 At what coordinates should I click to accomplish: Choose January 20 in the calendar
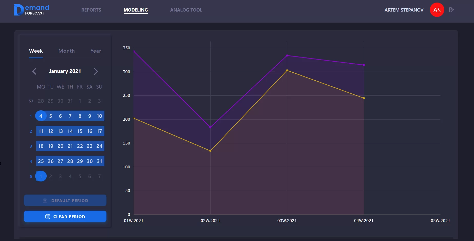[x=60, y=146]
